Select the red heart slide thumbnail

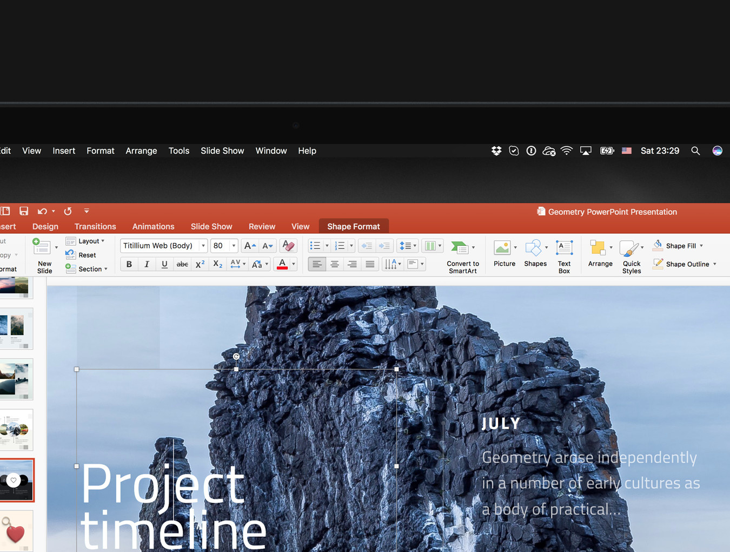(x=16, y=531)
